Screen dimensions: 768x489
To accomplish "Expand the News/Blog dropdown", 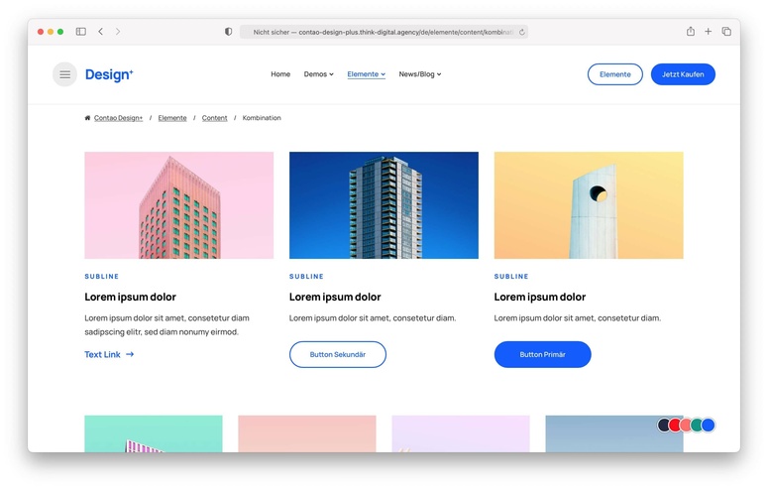I will [x=419, y=74].
